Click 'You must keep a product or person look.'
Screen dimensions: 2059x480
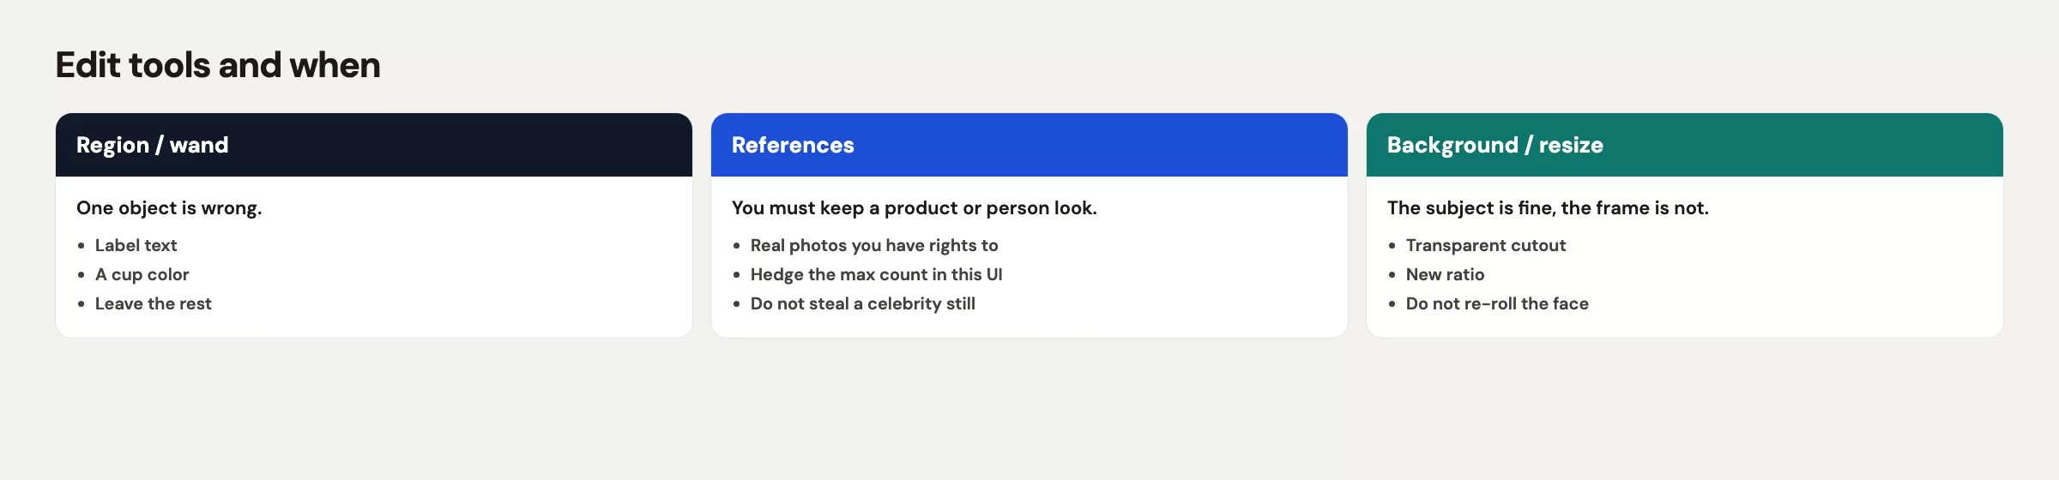[914, 207]
